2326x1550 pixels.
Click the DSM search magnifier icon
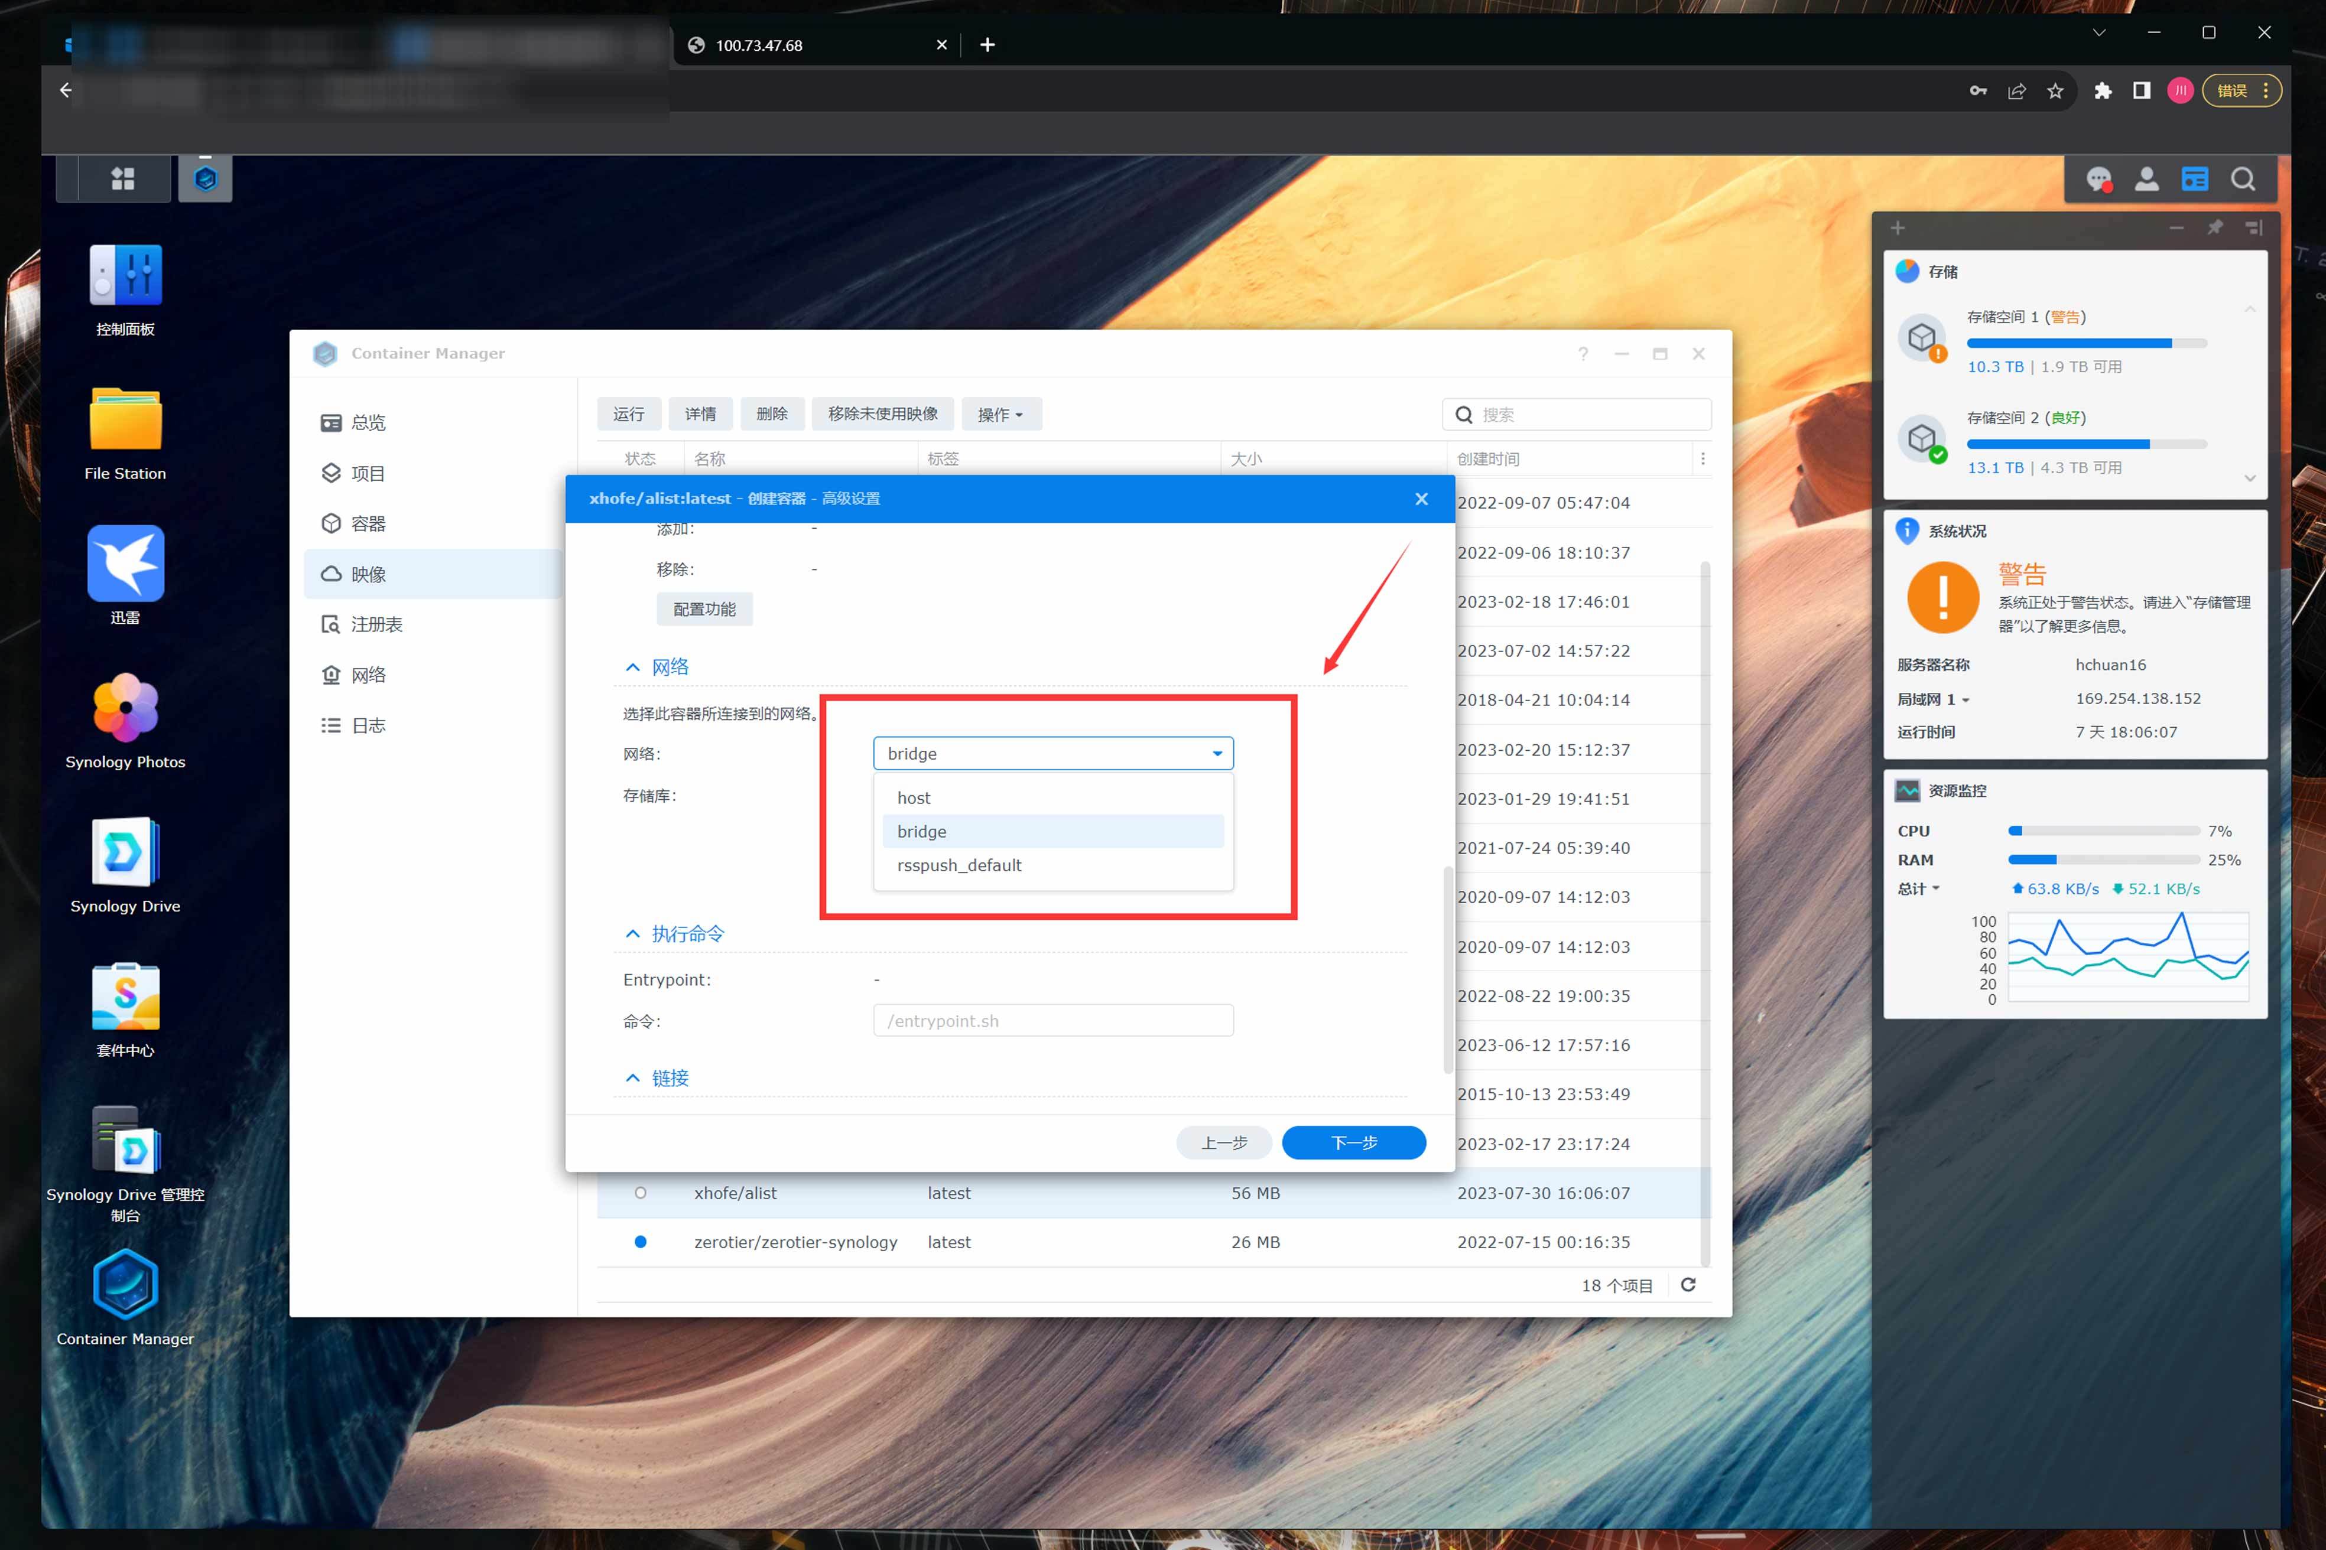pos(2243,179)
